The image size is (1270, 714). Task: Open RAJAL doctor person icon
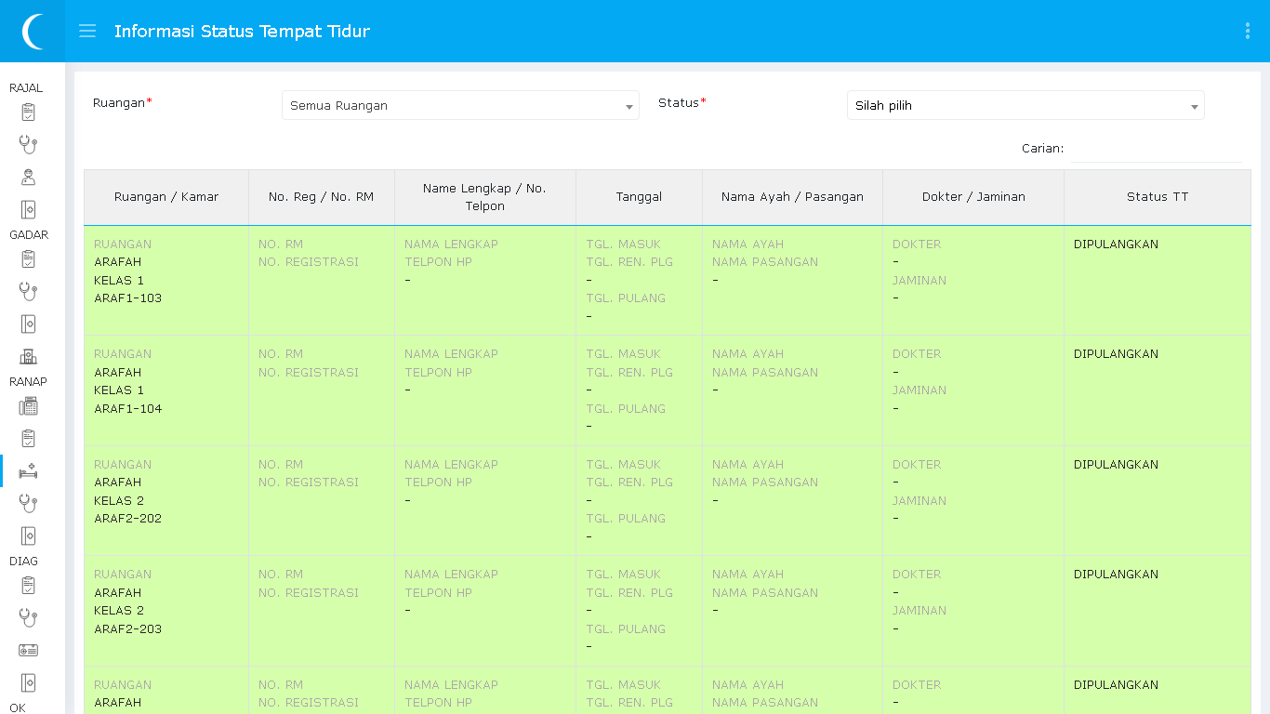28,177
